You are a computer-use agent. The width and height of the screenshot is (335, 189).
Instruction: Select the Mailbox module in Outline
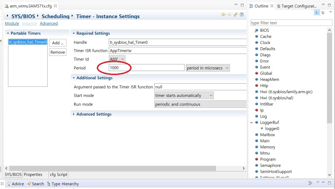267,135
